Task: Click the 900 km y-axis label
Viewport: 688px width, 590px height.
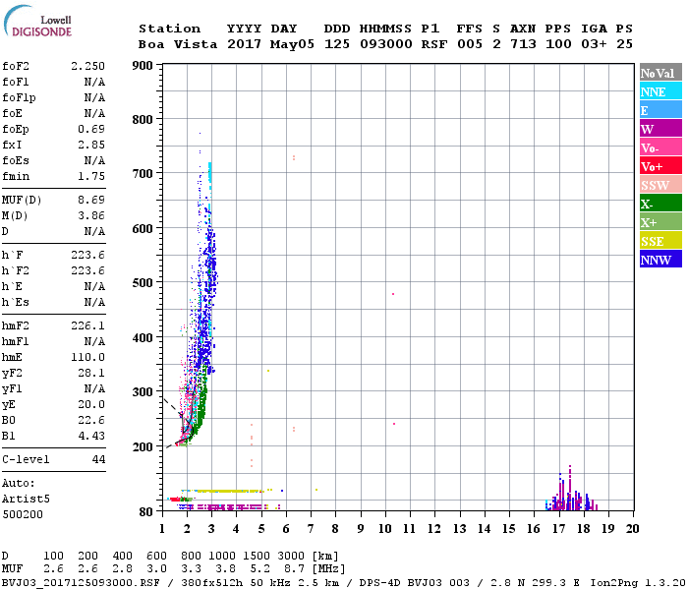Action: point(143,66)
